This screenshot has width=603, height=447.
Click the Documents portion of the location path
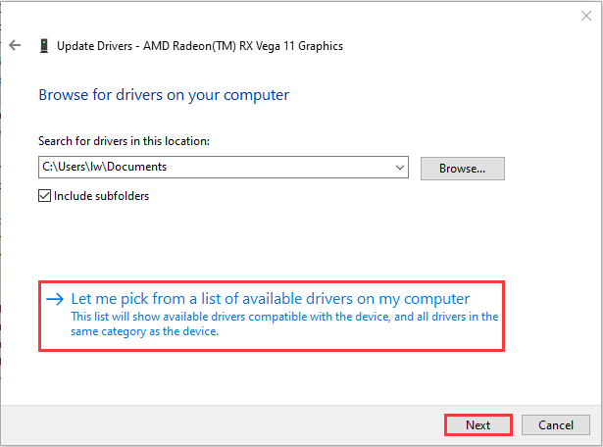[x=137, y=167]
